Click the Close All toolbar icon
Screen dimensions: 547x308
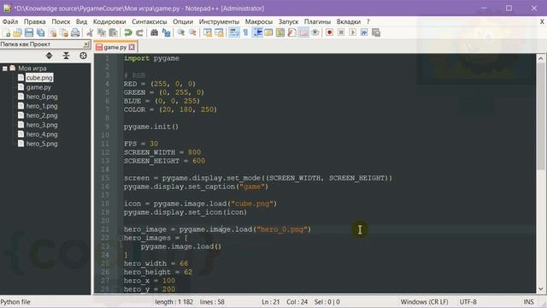(x=64, y=33)
